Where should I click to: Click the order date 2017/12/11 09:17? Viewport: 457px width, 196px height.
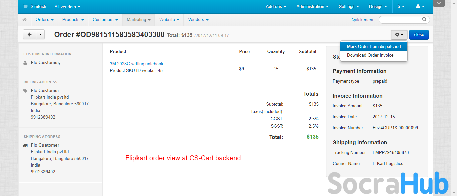point(212,35)
